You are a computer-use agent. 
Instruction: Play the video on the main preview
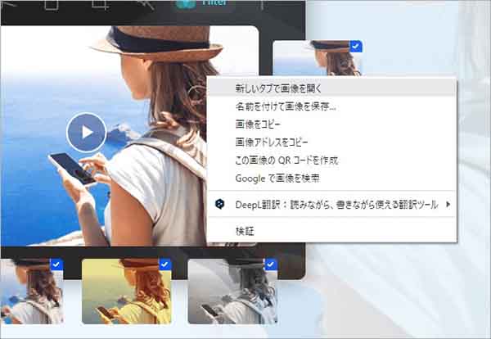87,133
